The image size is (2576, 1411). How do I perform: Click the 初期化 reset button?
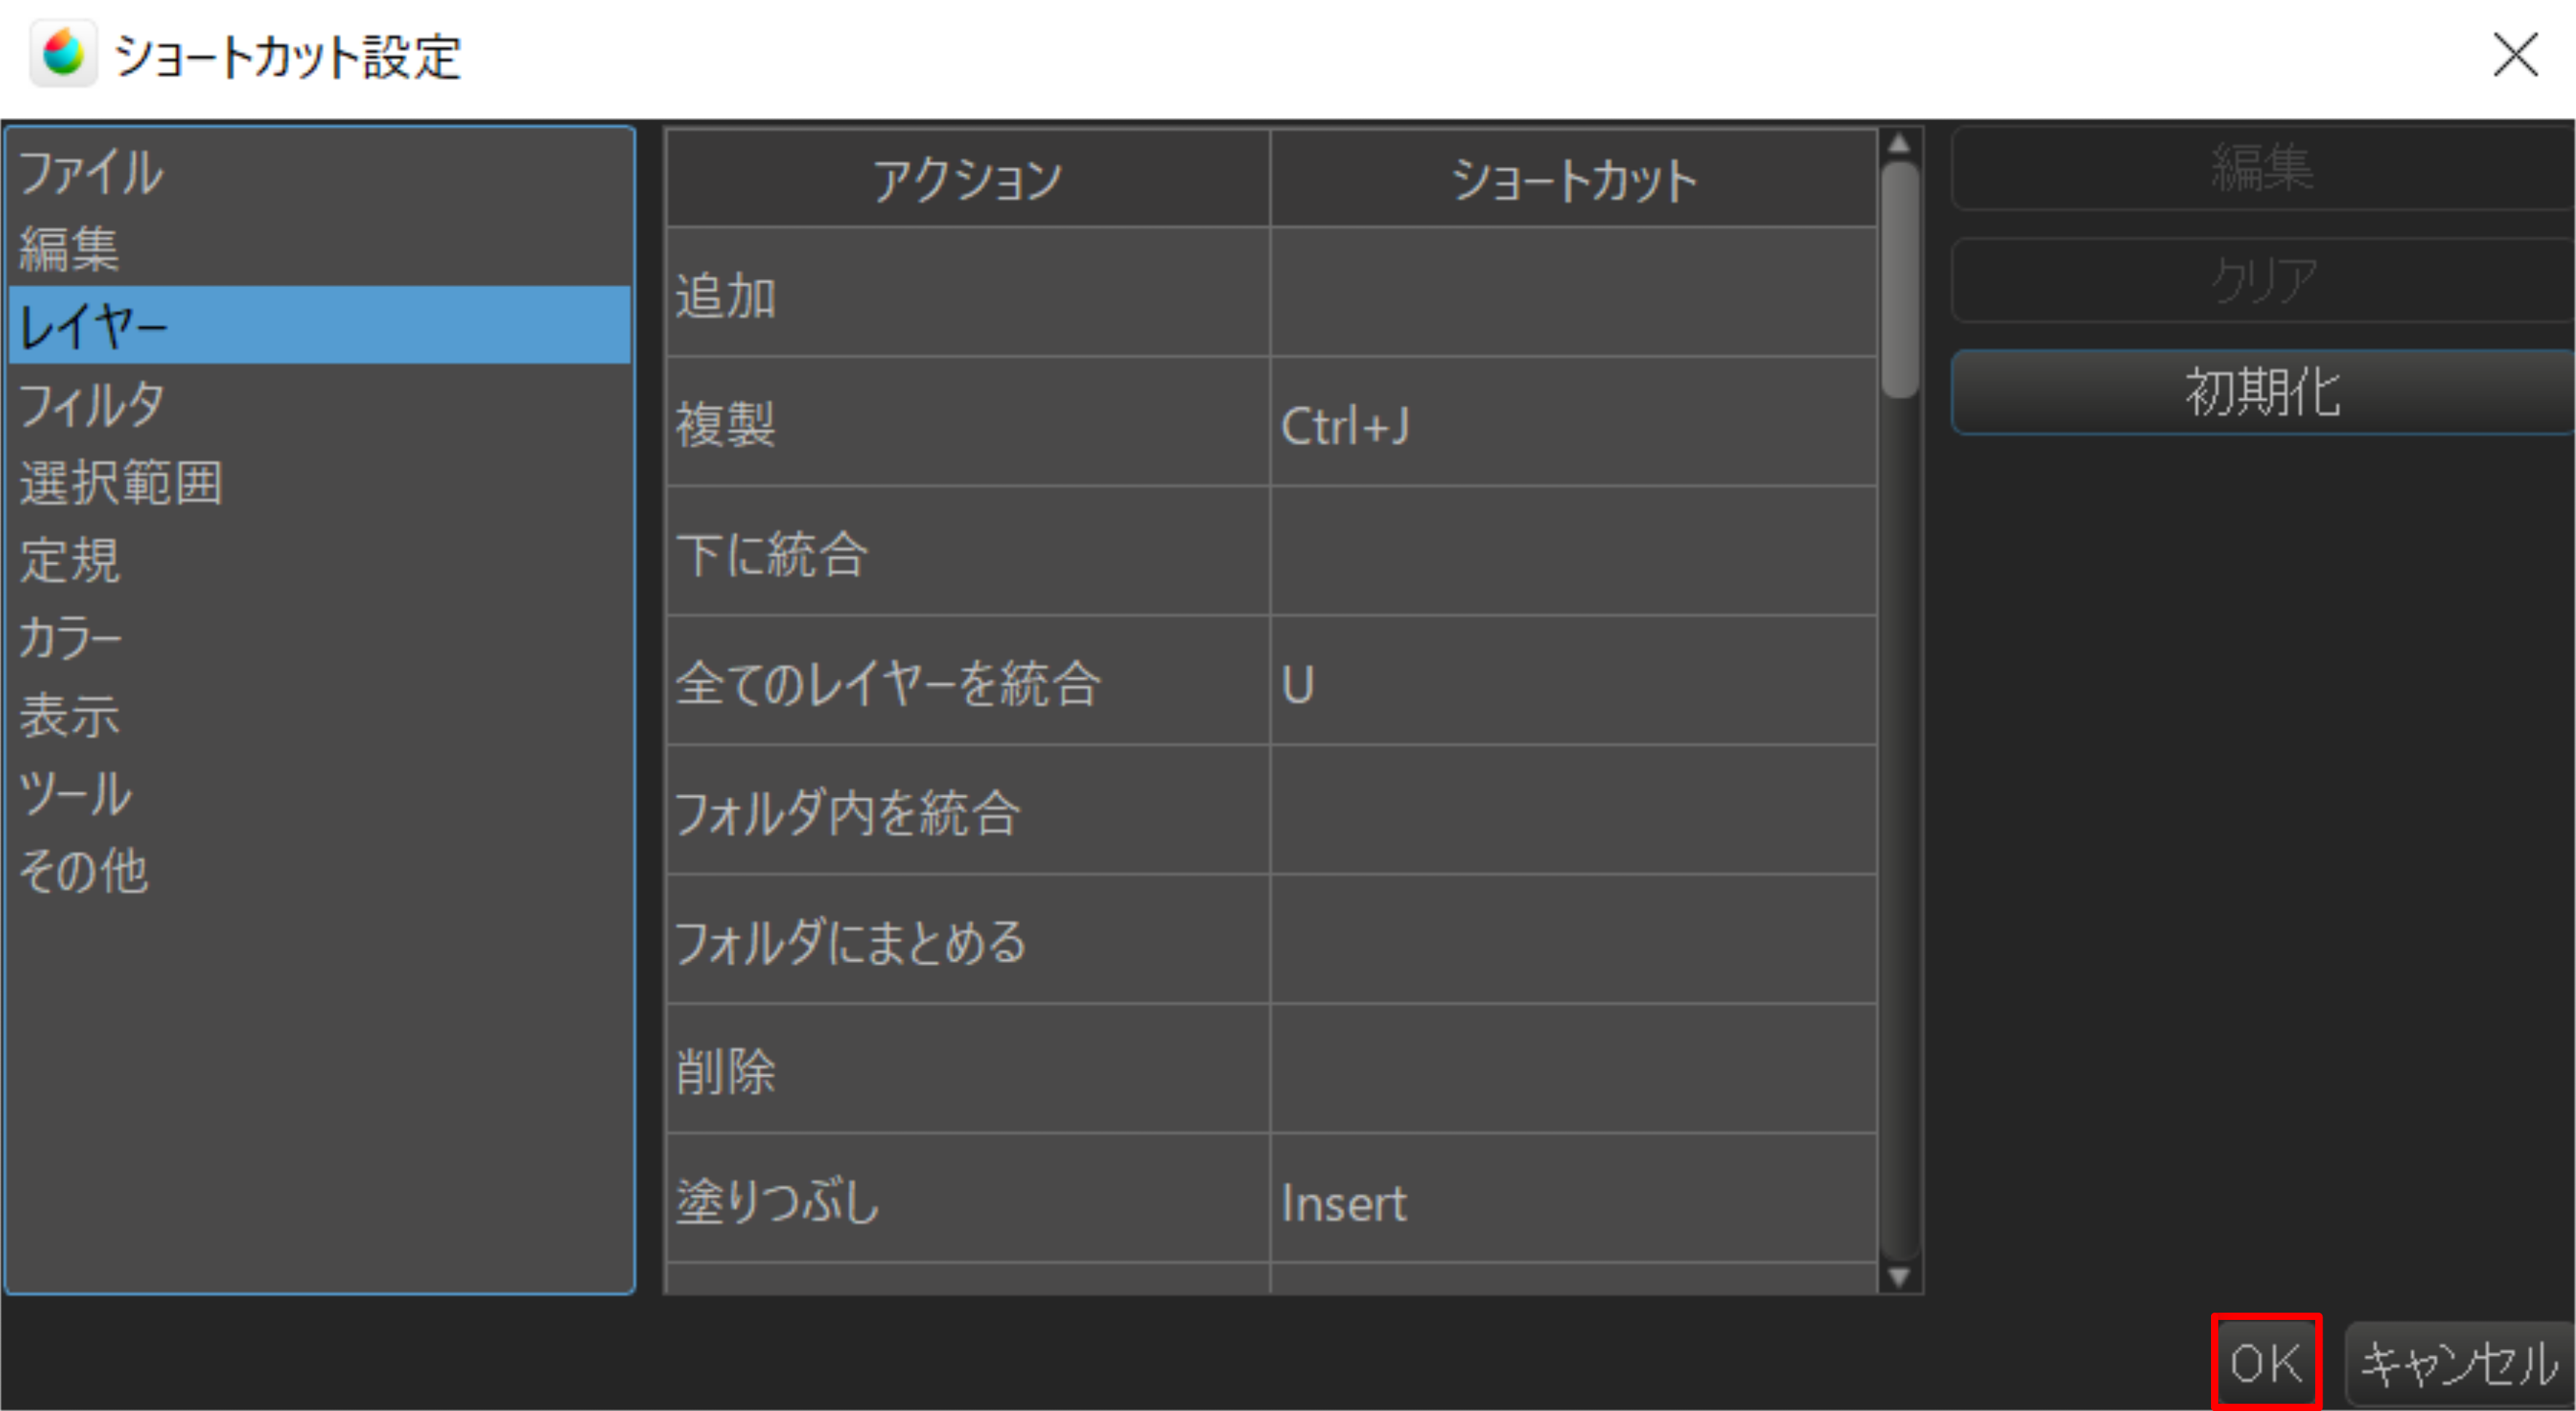pos(2262,392)
